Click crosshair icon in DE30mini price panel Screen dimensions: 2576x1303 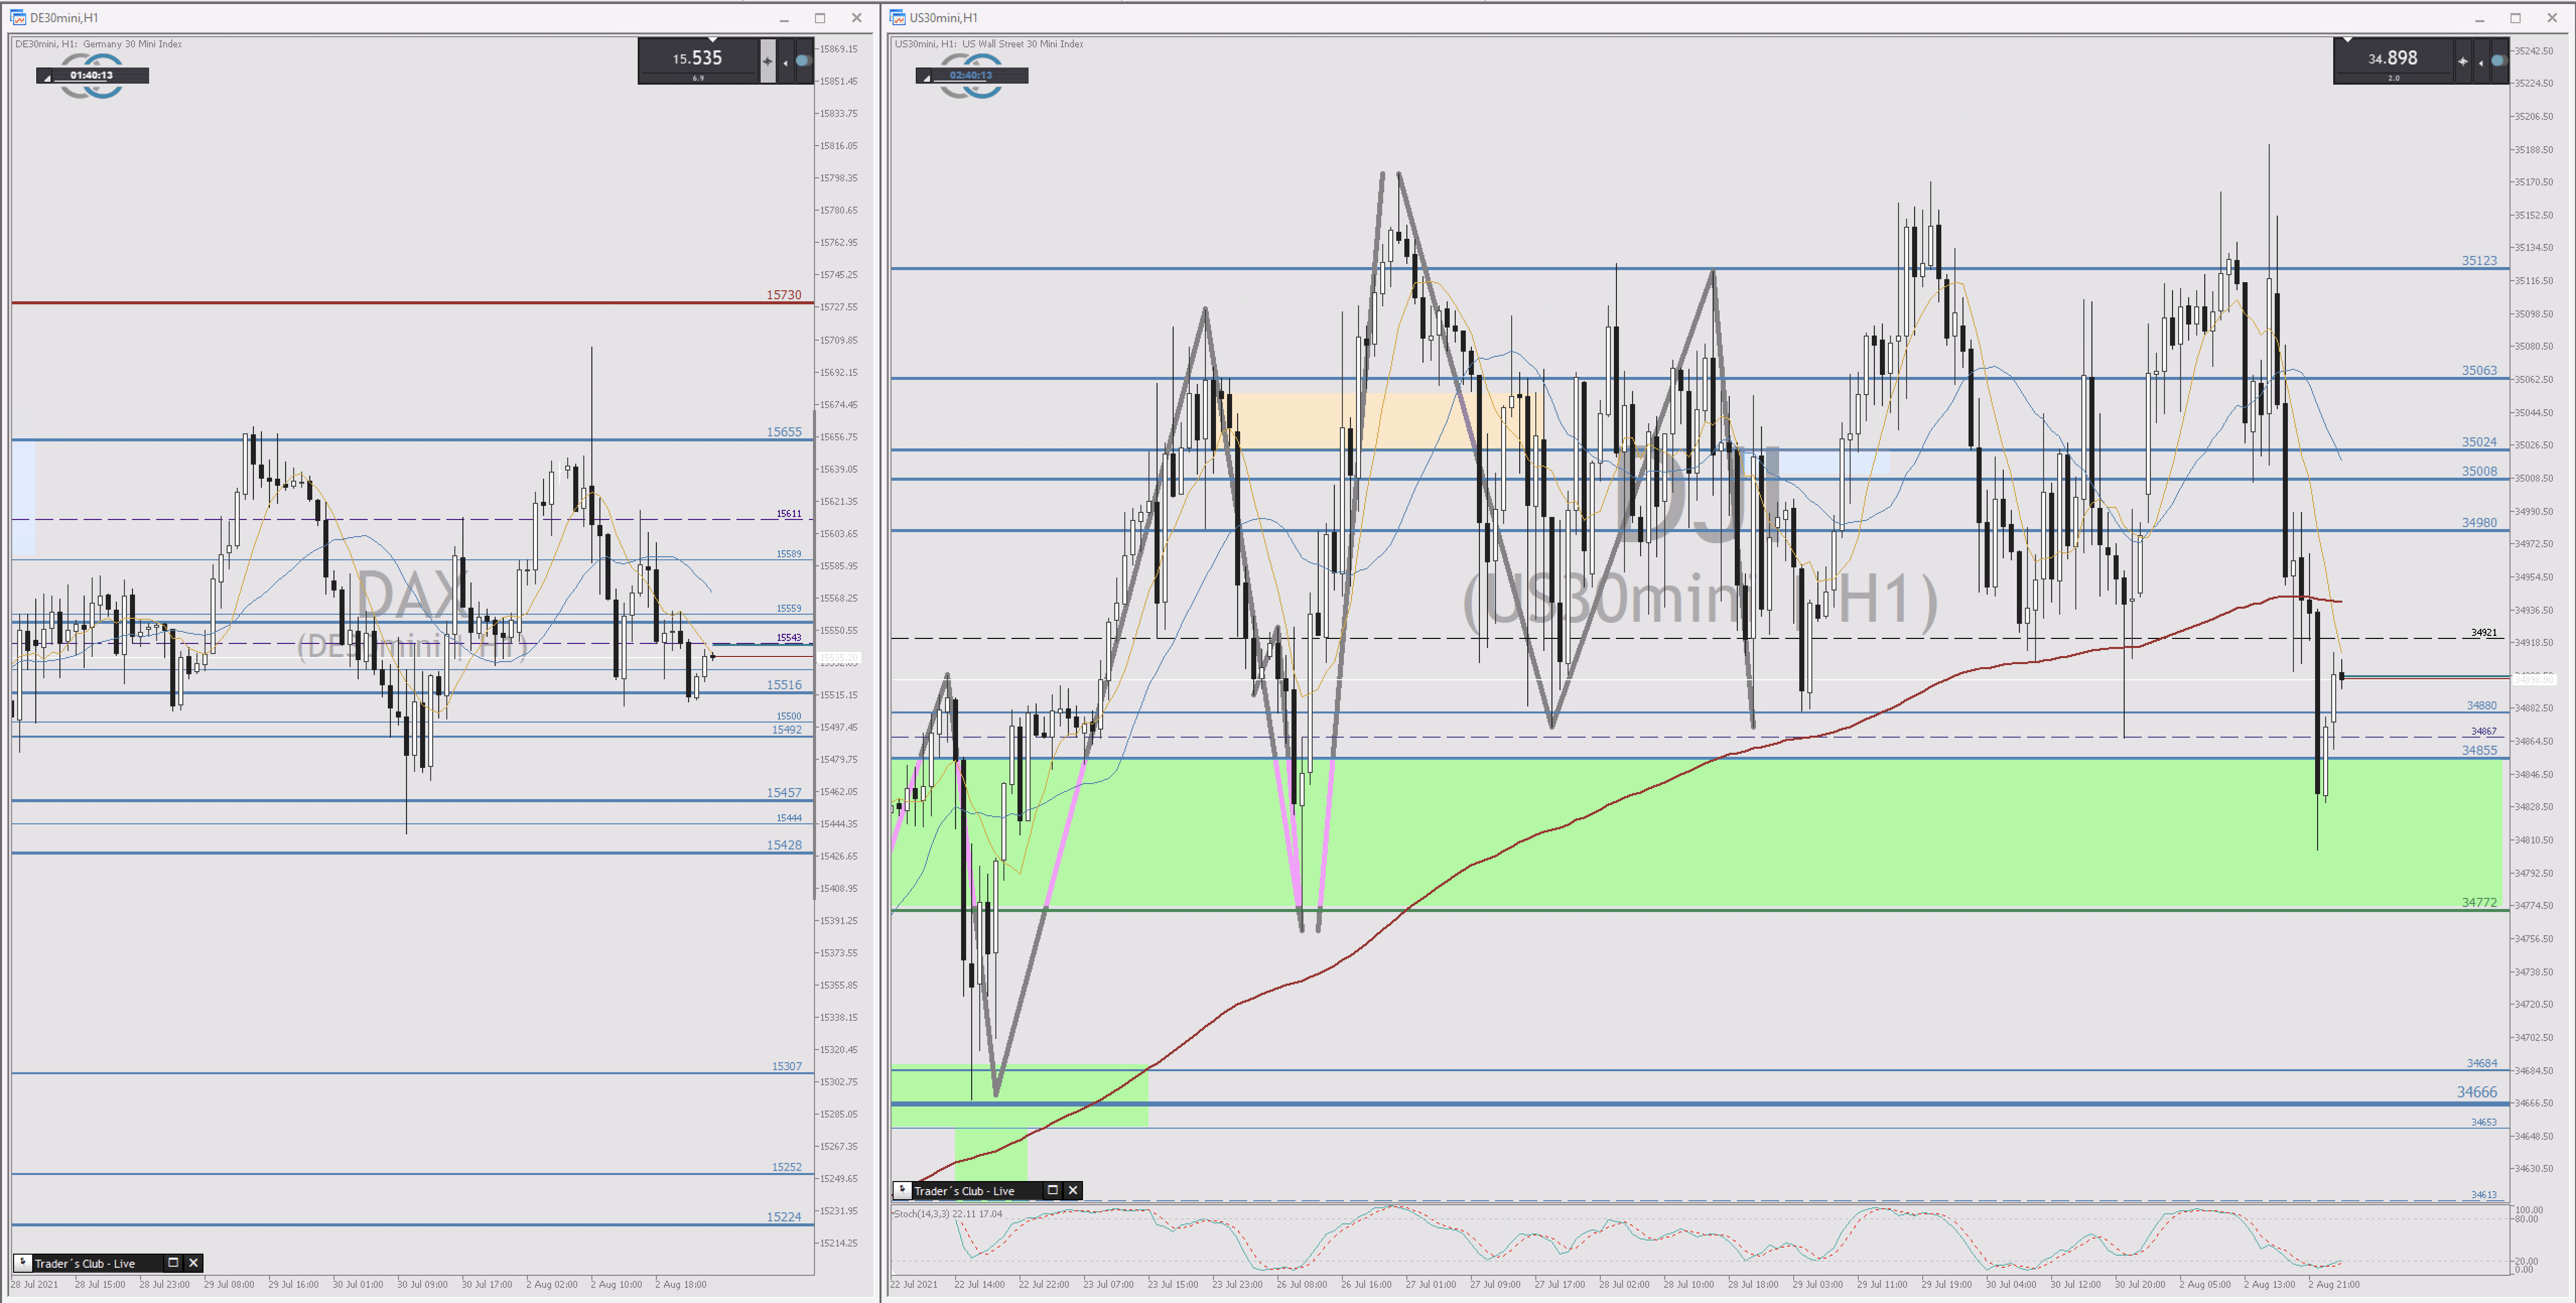[768, 61]
